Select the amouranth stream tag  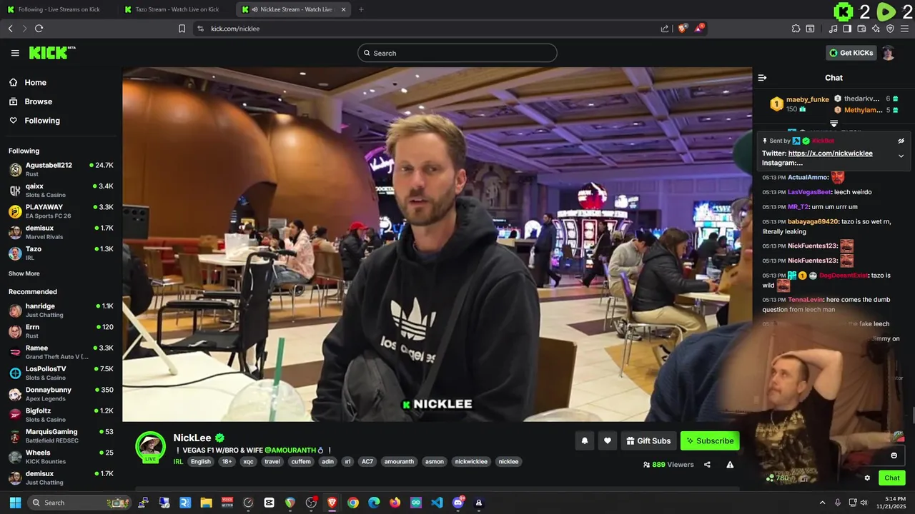pos(399,462)
